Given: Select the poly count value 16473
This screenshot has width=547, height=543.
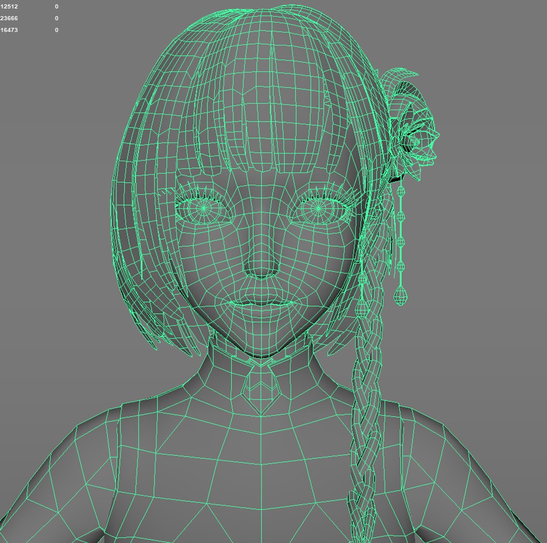Looking at the screenshot, I should [x=9, y=30].
